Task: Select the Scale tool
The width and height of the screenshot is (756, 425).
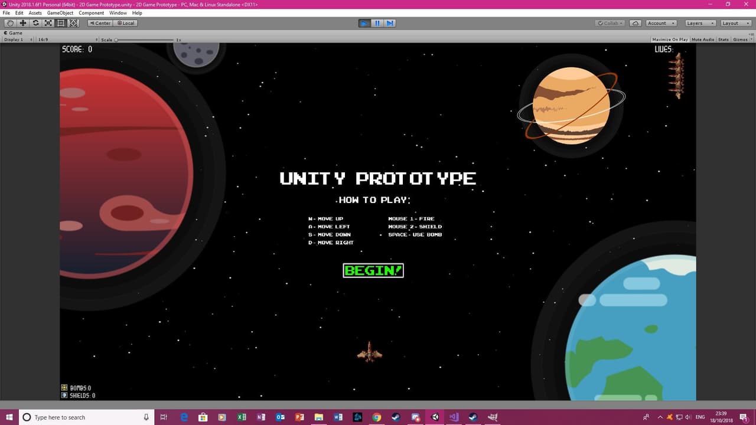Action: click(48, 23)
